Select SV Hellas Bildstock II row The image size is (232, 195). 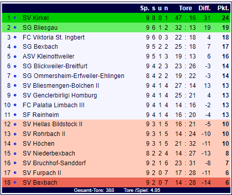pyautogui.click(x=116, y=124)
